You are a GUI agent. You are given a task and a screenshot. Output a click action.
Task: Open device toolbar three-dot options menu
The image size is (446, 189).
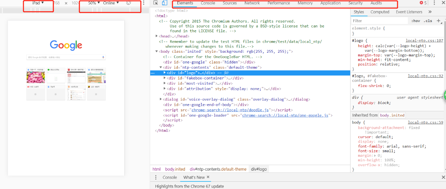(144, 3)
